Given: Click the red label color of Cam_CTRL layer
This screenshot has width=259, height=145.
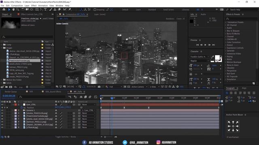Looking at the screenshot, I should [15, 105].
